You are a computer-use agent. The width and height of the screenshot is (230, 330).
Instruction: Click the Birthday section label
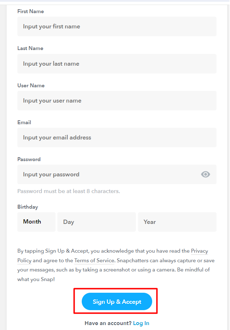[28, 207]
